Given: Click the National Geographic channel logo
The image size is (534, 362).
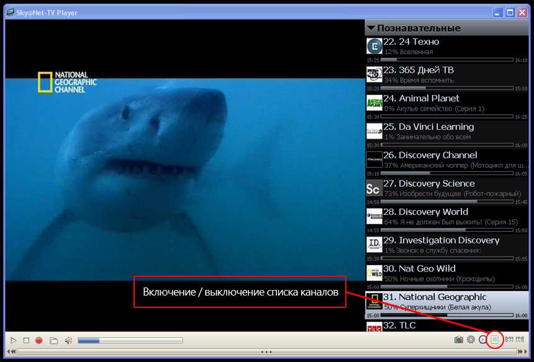Looking at the screenshot, I should pyautogui.click(x=374, y=301).
